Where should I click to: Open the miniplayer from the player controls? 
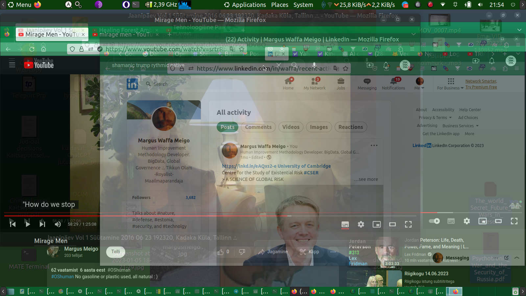pos(376,224)
